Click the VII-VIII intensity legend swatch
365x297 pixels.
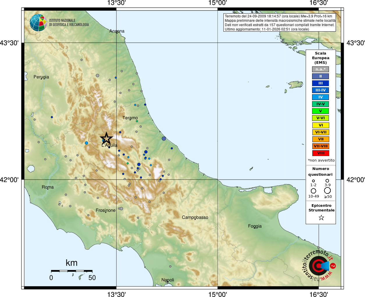[x=321, y=146]
